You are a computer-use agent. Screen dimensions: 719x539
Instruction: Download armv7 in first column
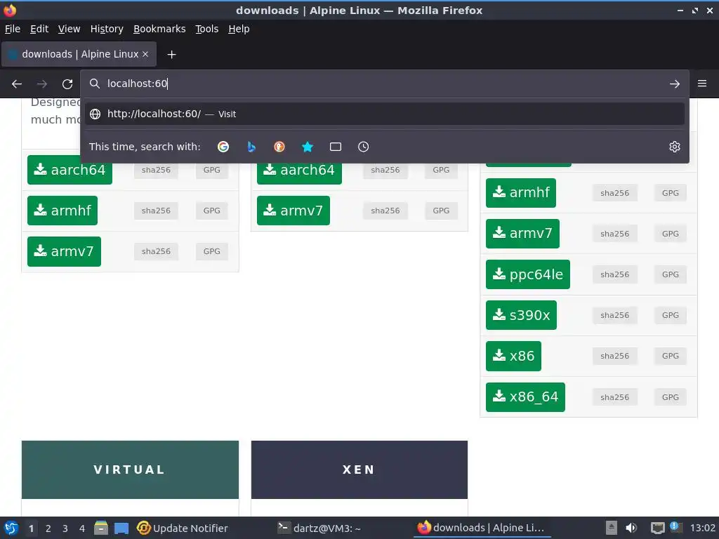point(64,251)
